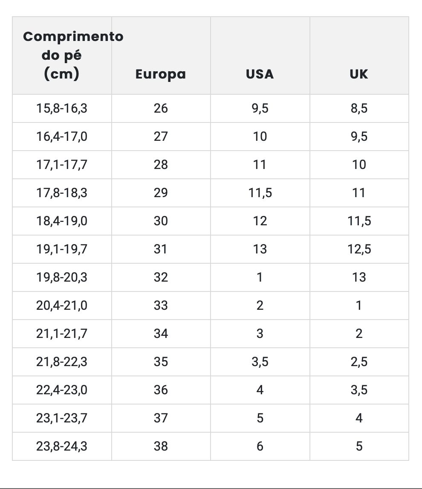The height and width of the screenshot is (489, 422).
Task: Select UK size 12,5 cell
Action: coord(359,249)
